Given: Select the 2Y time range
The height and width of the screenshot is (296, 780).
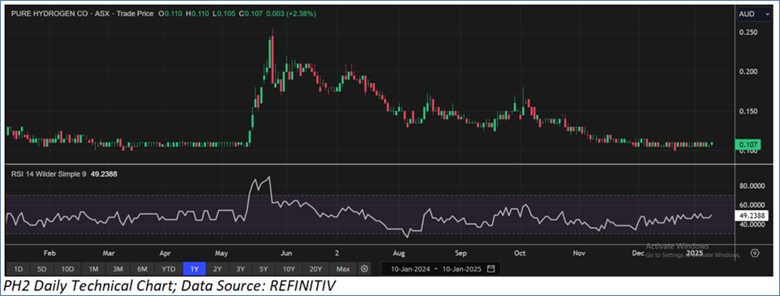Looking at the screenshot, I should [x=218, y=269].
